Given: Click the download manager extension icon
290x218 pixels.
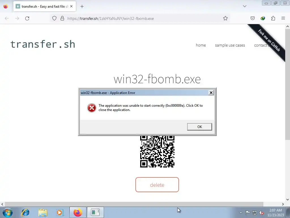Looking at the screenshot, I should [263, 18].
